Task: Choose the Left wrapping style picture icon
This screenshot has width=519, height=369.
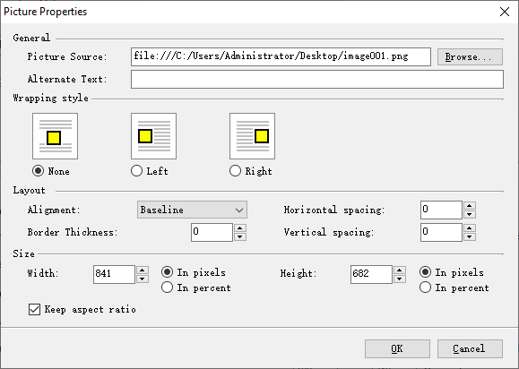Action: [x=153, y=136]
